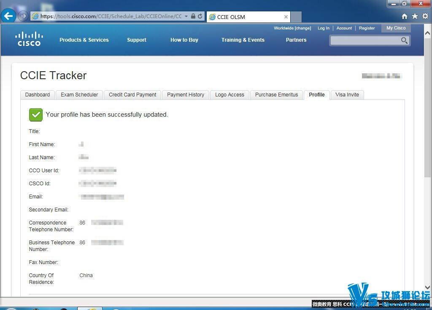Click the scrollbar up arrow
Viewport: 432px width, 310px height.
click(428, 33)
